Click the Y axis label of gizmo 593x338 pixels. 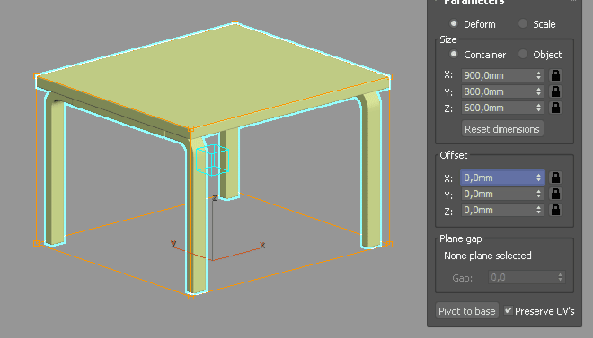(x=173, y=244)
